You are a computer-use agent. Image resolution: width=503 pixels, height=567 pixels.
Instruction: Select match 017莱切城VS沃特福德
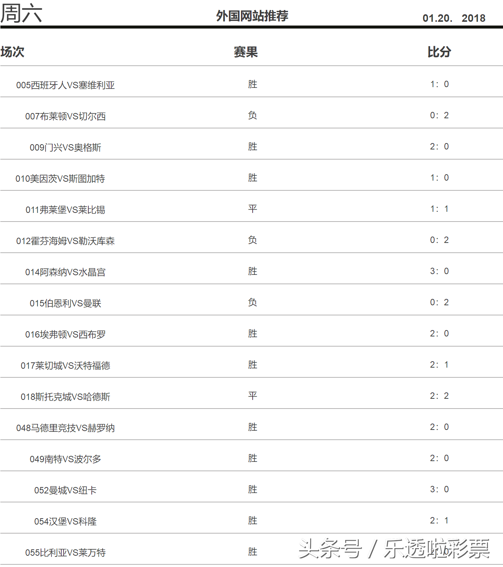[x=65, y=366]
